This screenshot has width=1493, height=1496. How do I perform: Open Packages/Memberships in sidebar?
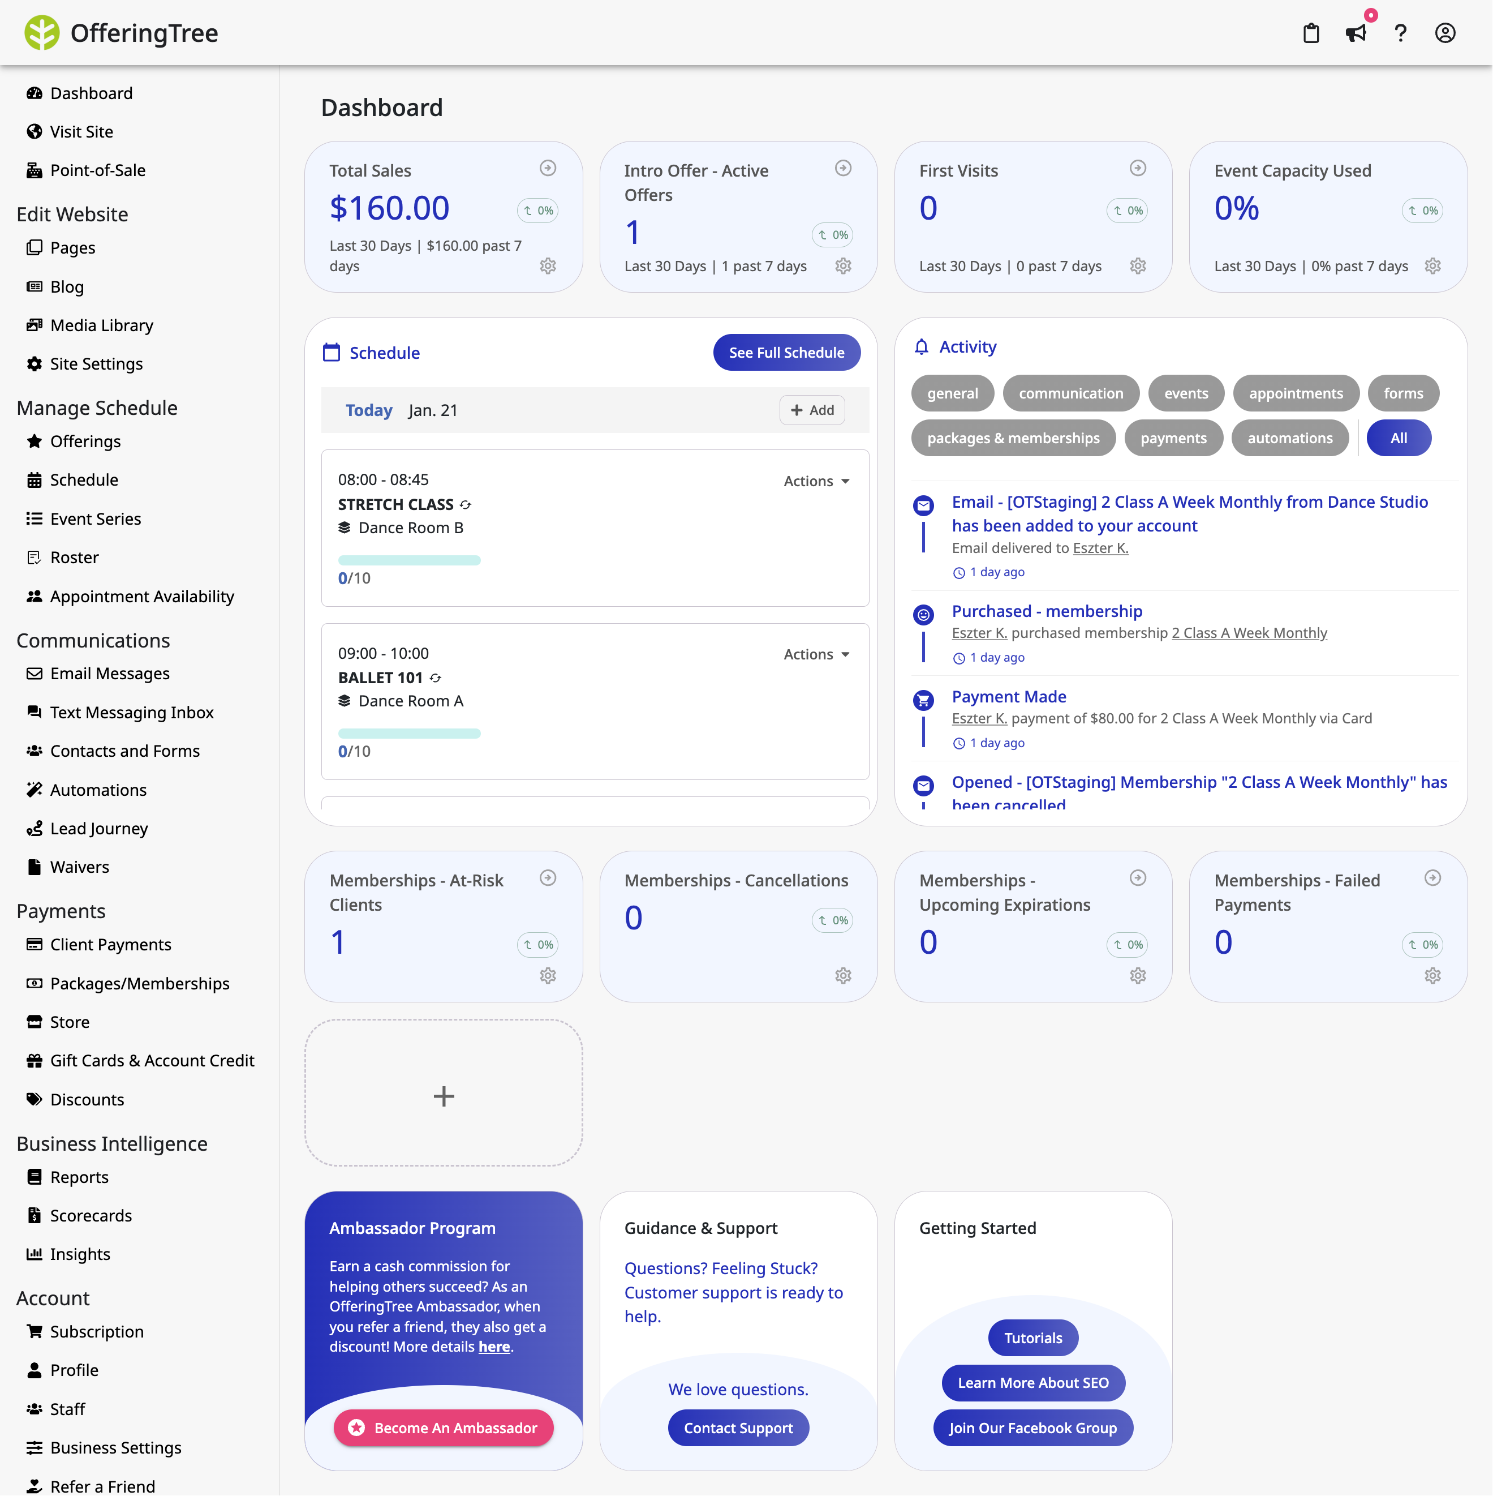[x=139, y=983]
